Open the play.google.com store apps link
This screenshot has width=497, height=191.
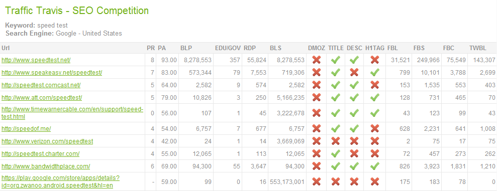coord(60,181)
